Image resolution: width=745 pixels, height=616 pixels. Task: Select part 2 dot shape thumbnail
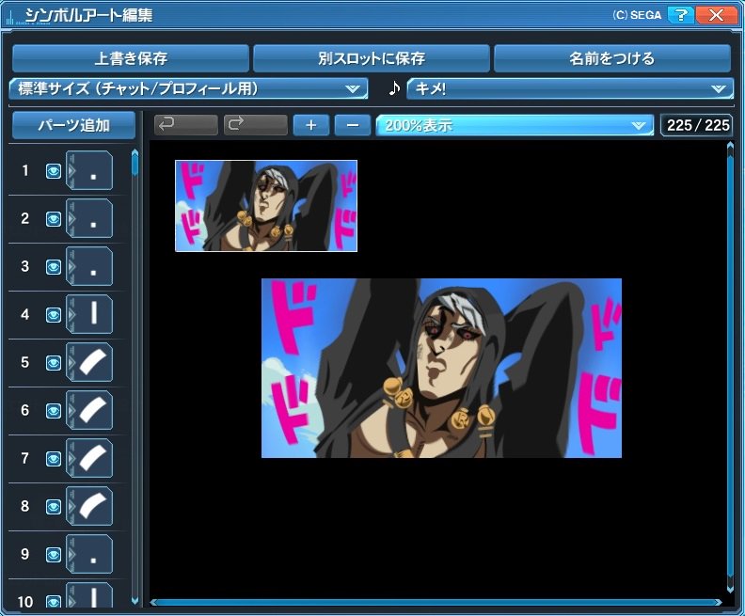click(x=89, y=218)
